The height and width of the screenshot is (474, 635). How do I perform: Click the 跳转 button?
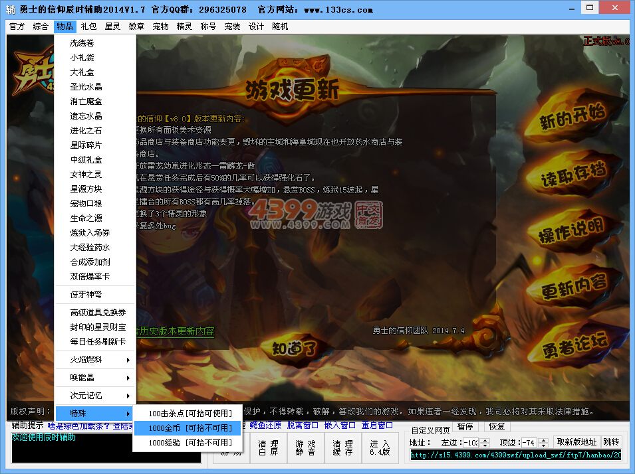(611, 441)
